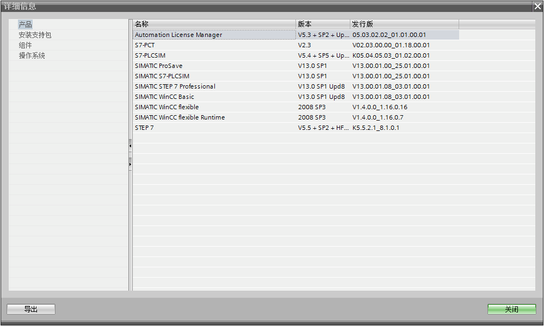Click the 导出 button
544x326 pixels.
click(x=31, y=309)
